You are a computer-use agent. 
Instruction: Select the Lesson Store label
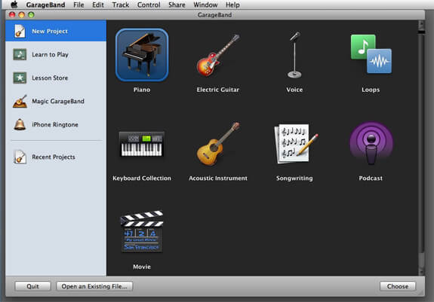click(x=50, y=78)
